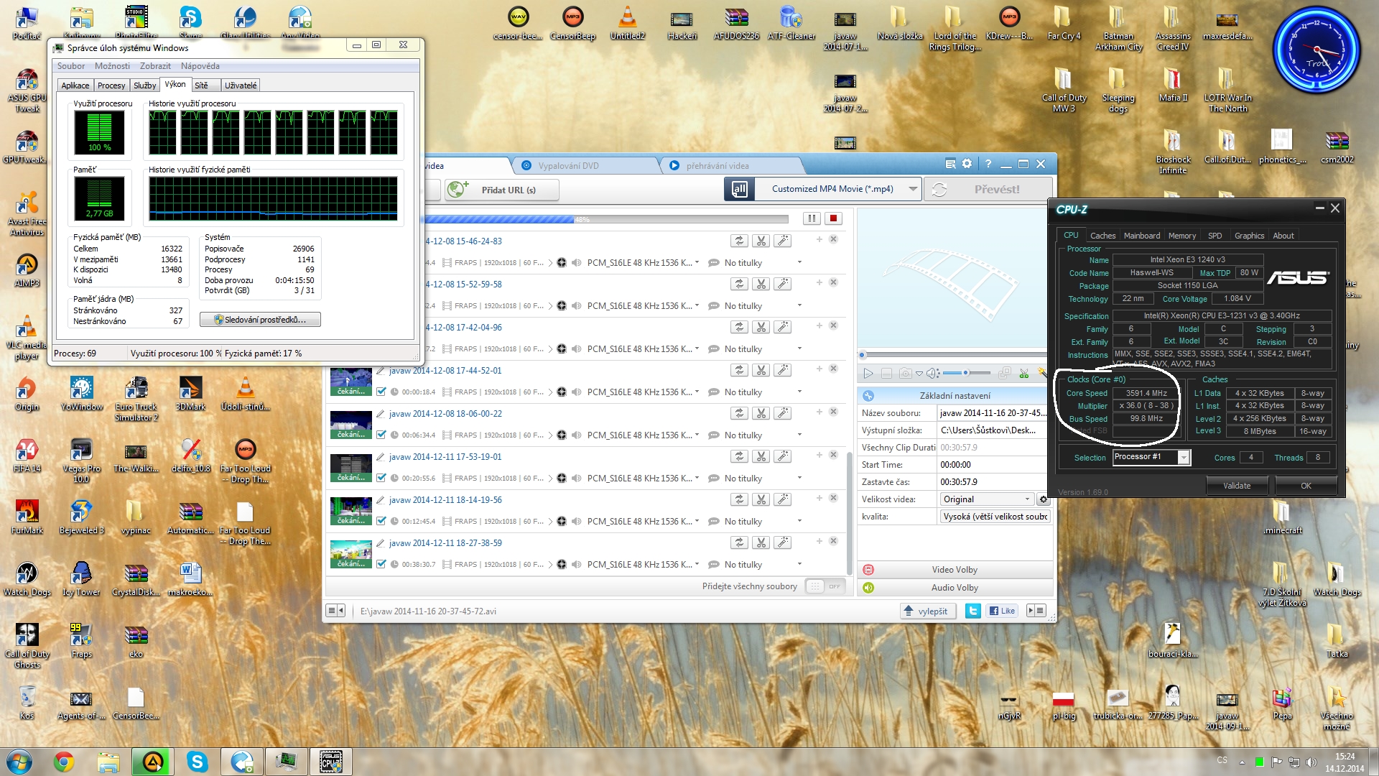Viewport: 1379px width, 776px height.
Task: Uncheck the checkbox for javaw 2014-12-11 17-53-19-01
Action: click(x=381, y=478)
